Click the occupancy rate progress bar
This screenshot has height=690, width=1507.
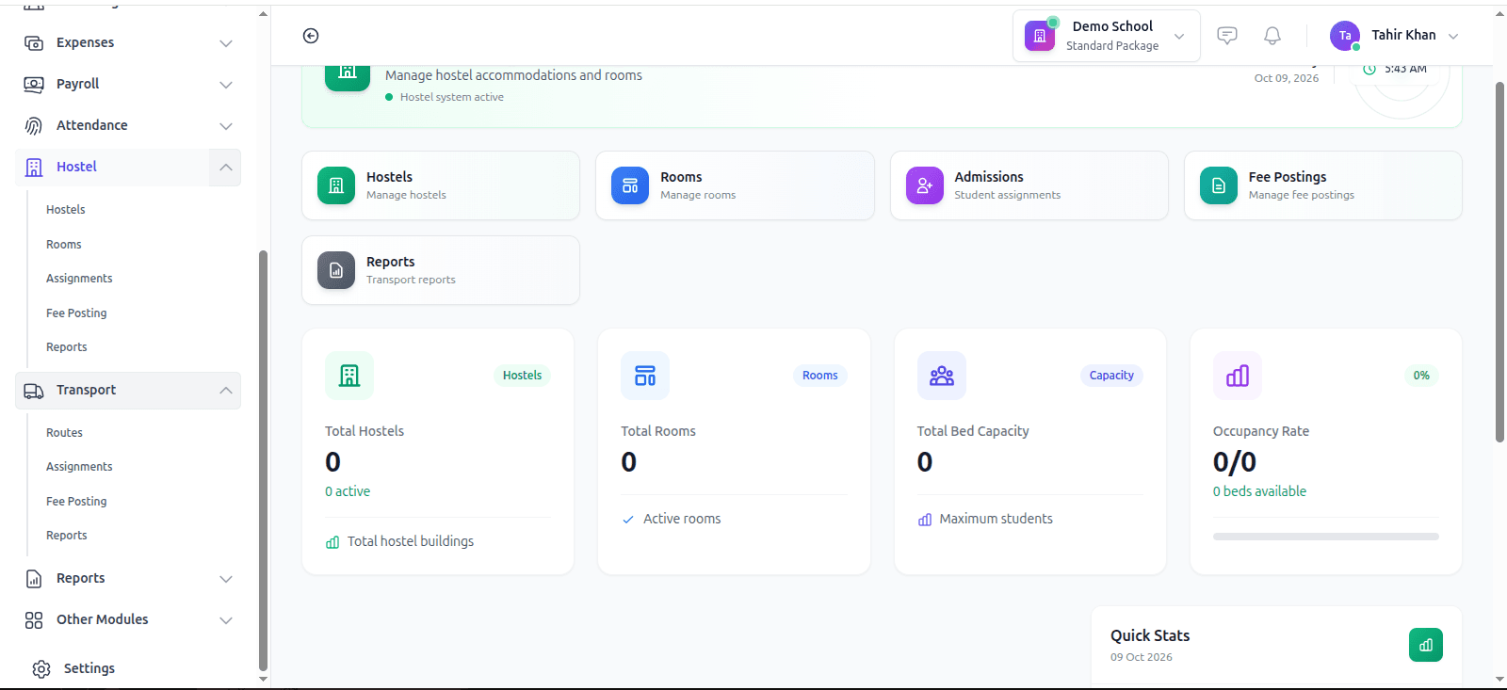tap(1326, 537)
